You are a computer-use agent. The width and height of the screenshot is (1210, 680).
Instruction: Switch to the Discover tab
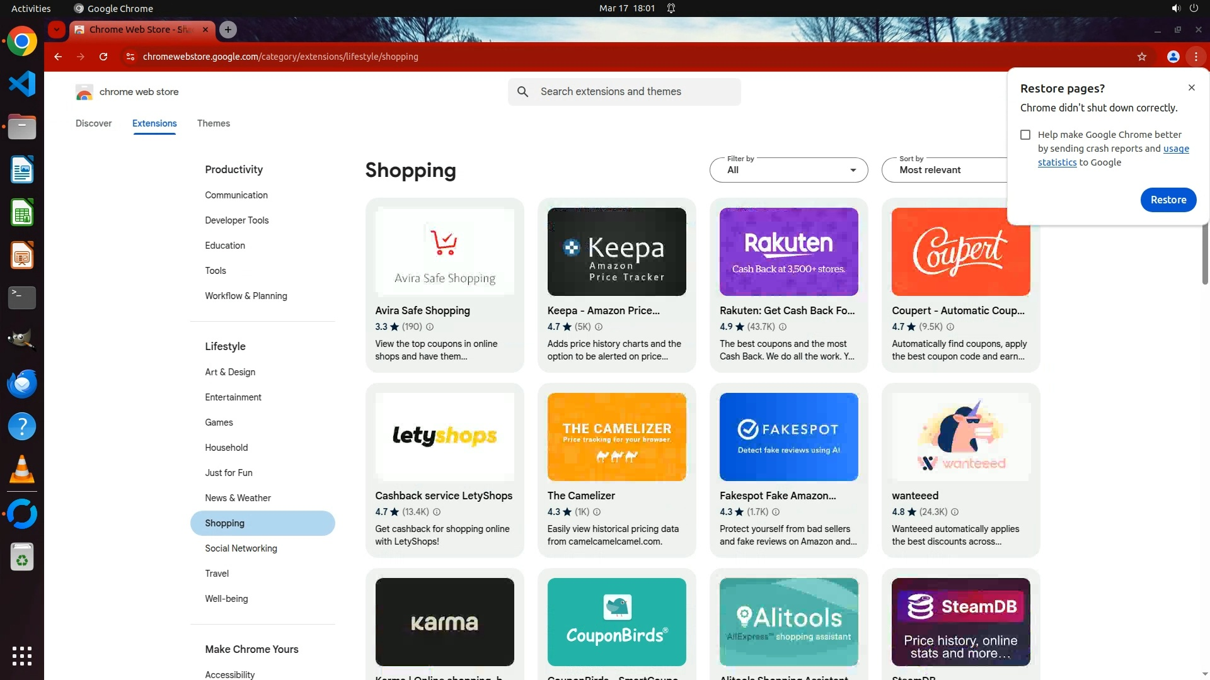tap(93, 123)
